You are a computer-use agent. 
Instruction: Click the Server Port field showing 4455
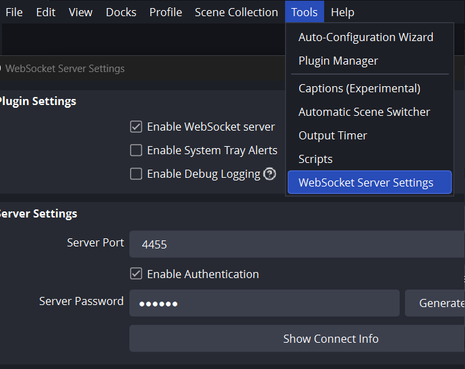pos(297,244)
